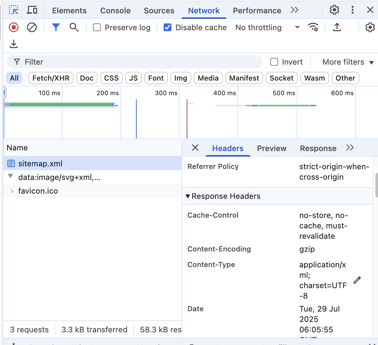Click the import HAR upload icon
The image size is (378, 345).
point(337,28)
